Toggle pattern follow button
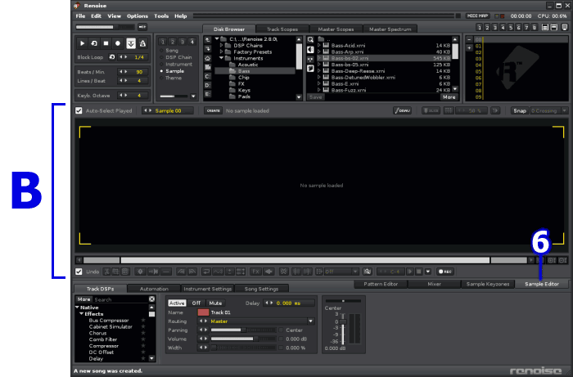This screenshot has height=377, width=573. [130, 43]
